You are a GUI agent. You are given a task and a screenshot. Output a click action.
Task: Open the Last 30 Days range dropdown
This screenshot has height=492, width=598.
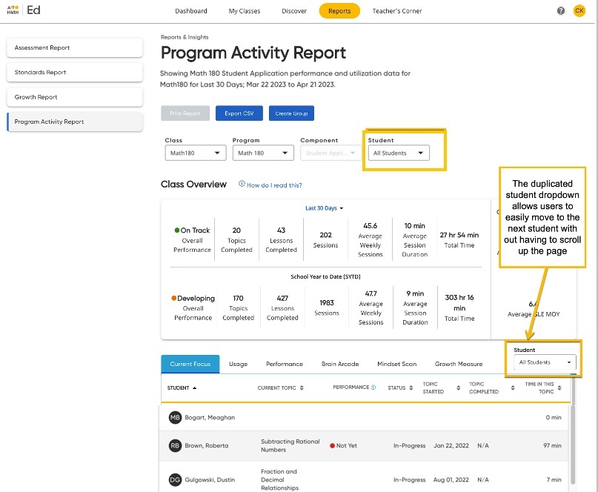[324, 208]
